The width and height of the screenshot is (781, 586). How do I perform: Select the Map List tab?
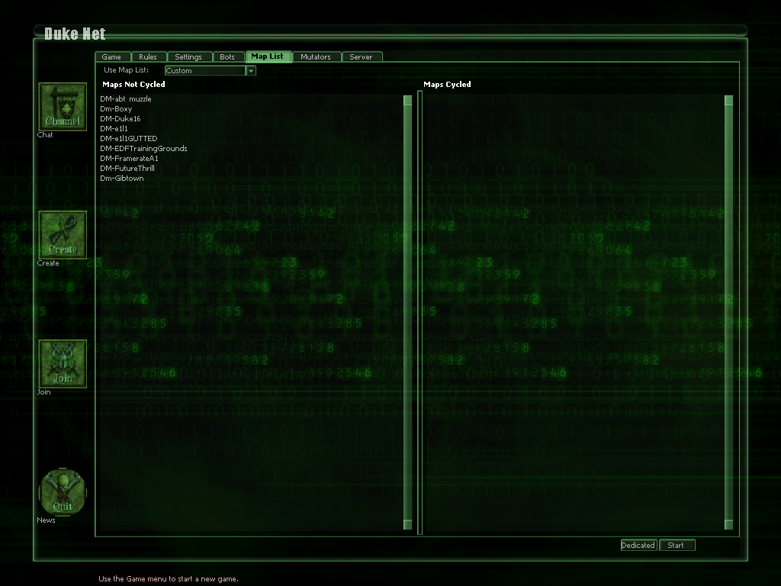(268, 56)
